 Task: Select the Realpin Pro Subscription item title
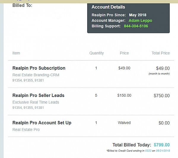[x=39, y=68]
